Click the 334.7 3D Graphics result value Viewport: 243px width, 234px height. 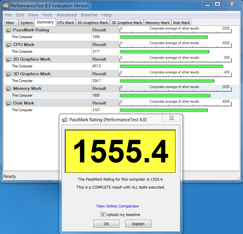click(96, 80)
